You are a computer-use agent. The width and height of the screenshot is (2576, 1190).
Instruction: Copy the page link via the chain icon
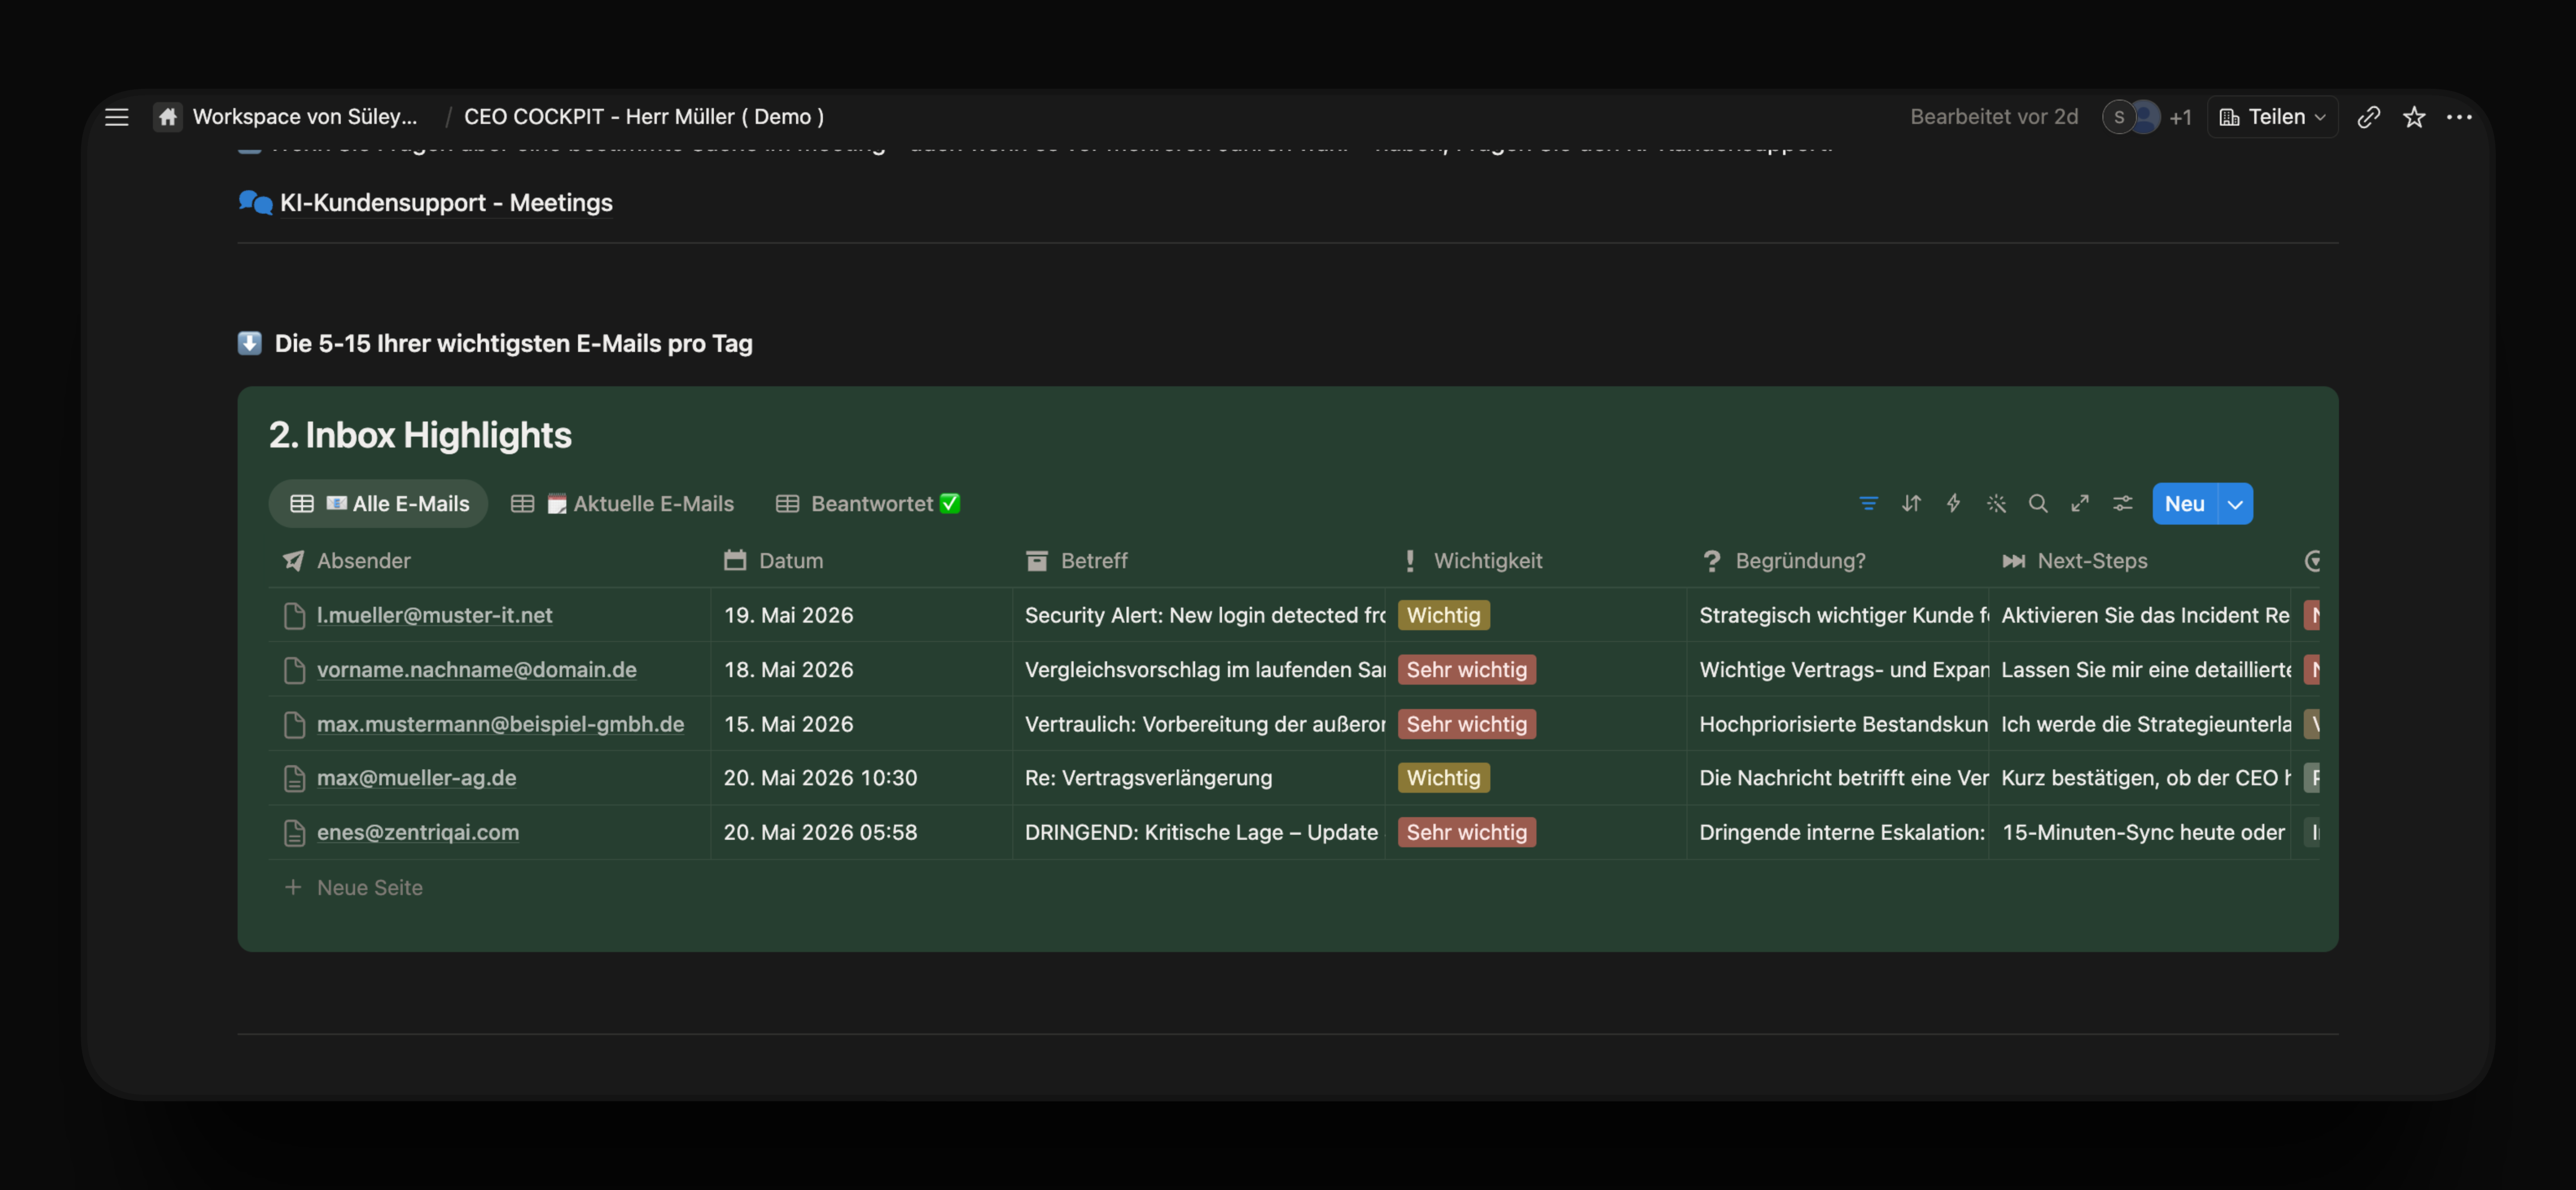click(2368, 117)
